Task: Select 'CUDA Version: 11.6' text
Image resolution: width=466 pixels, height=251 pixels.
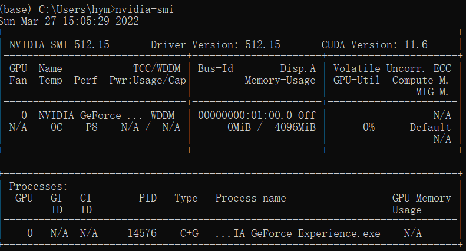Action: (x=375, y=45)
